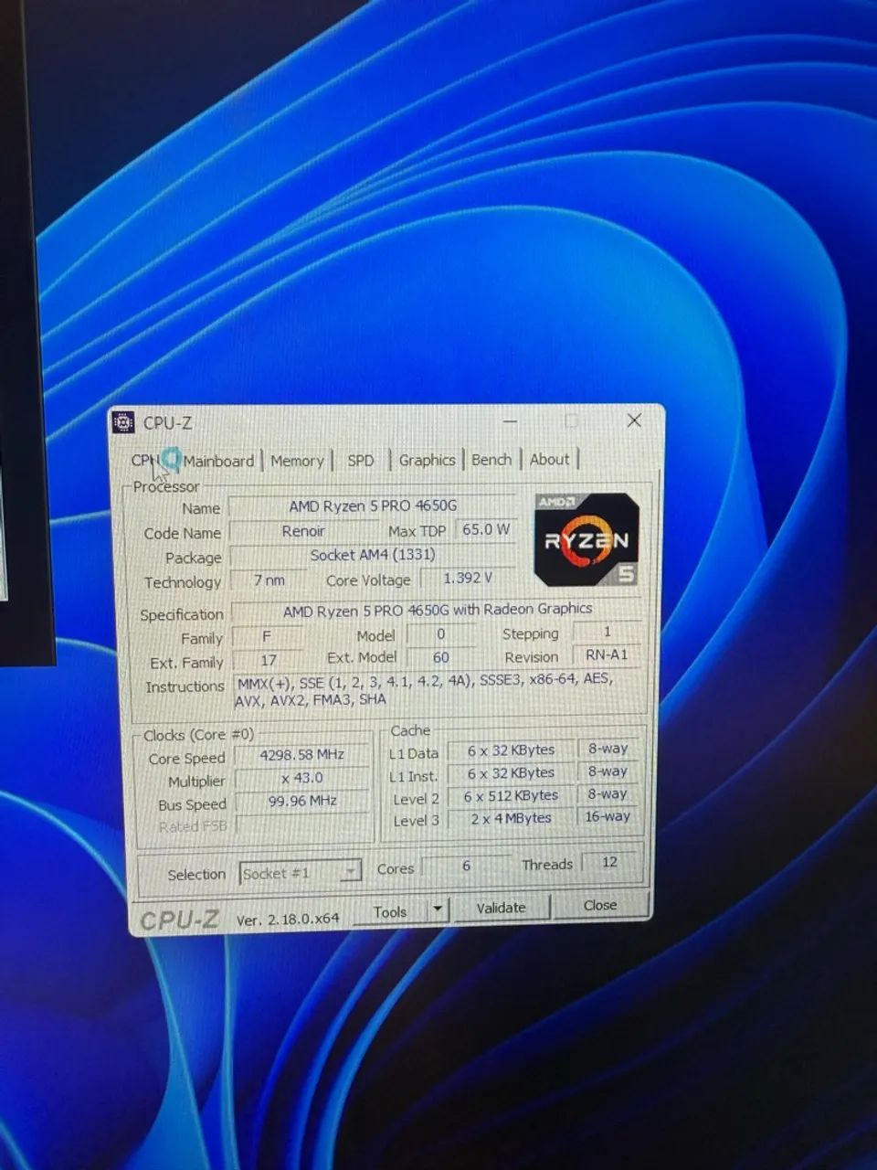Open the Bench tab
This screenshot has height=1170, width=877.
pyautogui.click(x=491, y=460)
